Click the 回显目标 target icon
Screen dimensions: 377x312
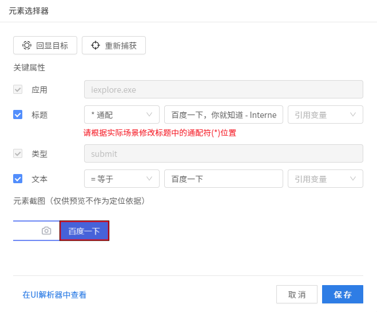pos(27,45)
